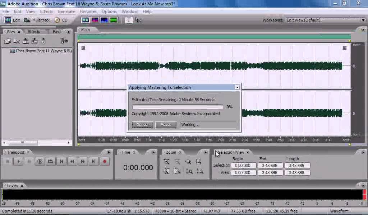Image resolution: width=368 pixels, height=215 pixels.
Task: Click Zoom Out Full Both Axes icon
Action: [188, 161]
